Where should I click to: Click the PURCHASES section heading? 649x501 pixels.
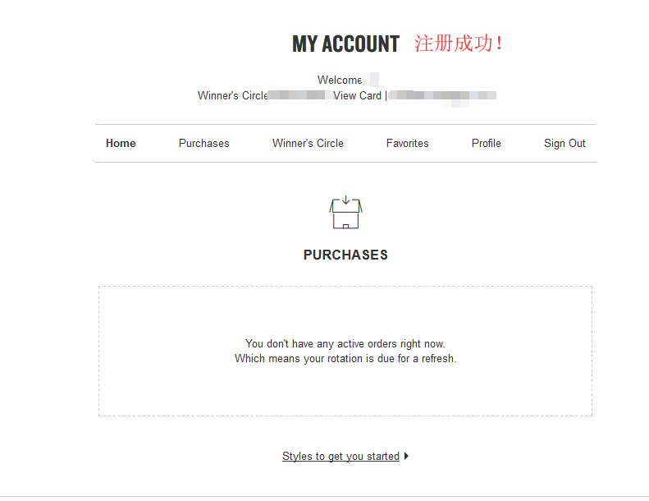pos(345,255)
